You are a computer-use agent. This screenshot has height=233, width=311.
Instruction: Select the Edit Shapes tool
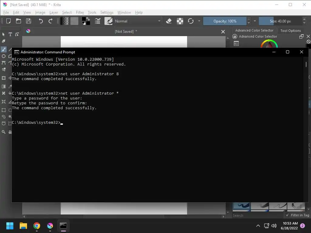(x=17, y=34)
